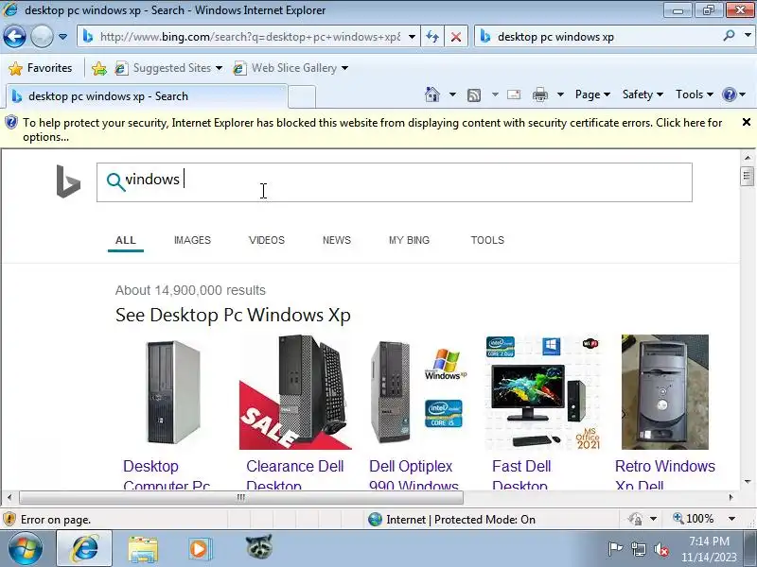Click the 'Error on page' status icon
757x567 pixels.
pyautogui.click(x=9, y=519)
